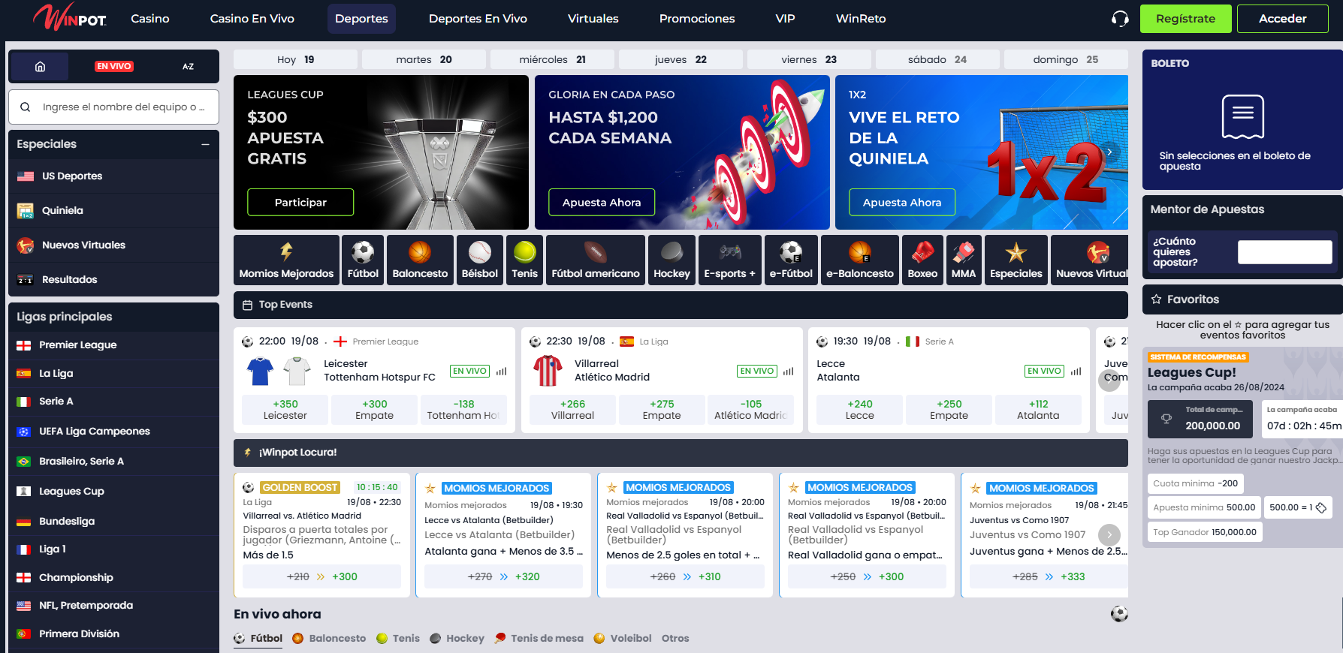Viewport: 1343px width, 653px height.
Task: Select the Hockey live tab
Action: (457, 638)
